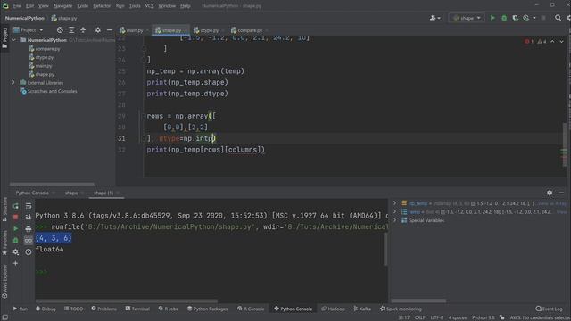The width and height of the screenshot is (571, 321).
Task: Attach debugger to console bug icon
Action: click(16, 240)
